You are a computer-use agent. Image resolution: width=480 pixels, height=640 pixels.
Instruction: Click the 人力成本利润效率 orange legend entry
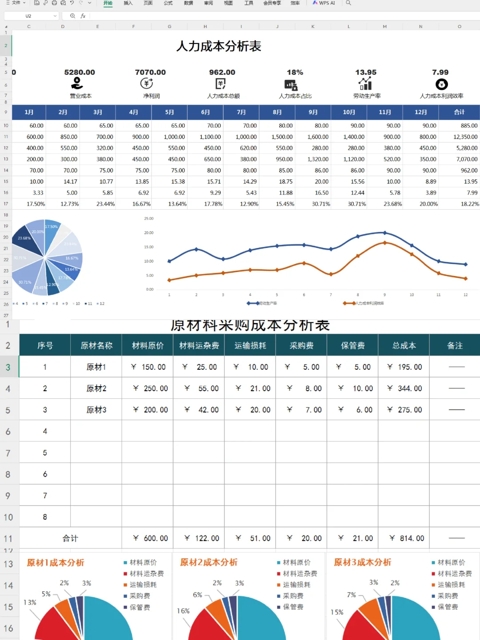(364, 303)
